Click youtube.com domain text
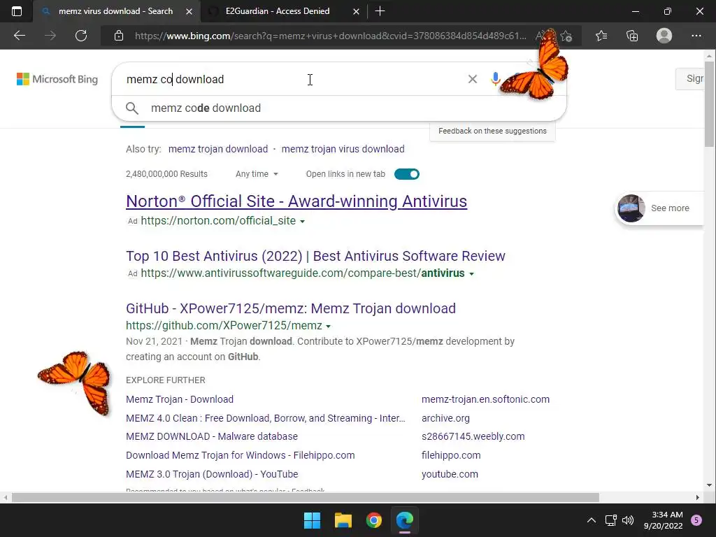This screenshot has height=537, width=716. 450,474
